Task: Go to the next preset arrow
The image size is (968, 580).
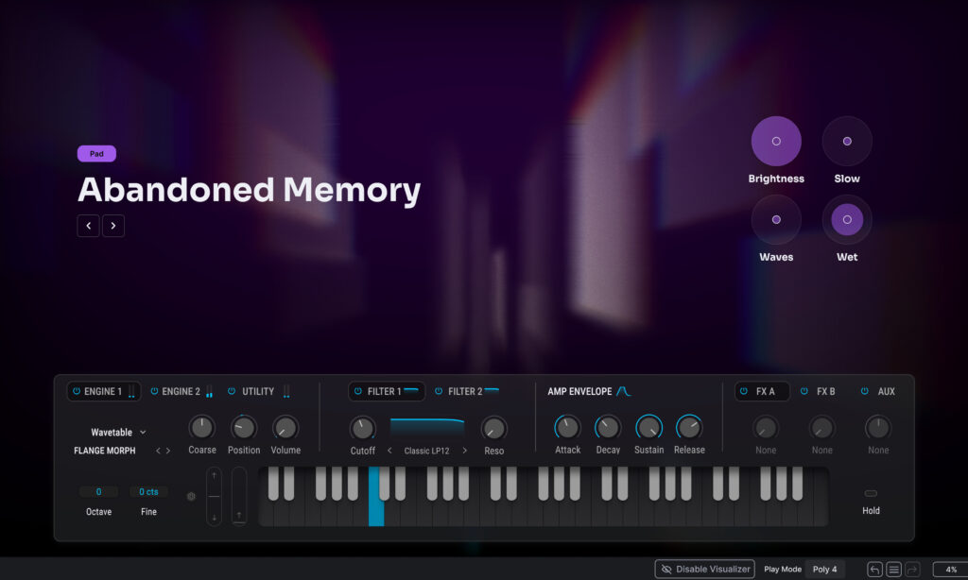Action: tap(113, 226)
